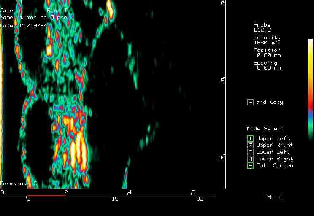Click the Spacing 0.00 mm value
The height and width of the screenshot is (216, 314).
click(x=267, y=65)
